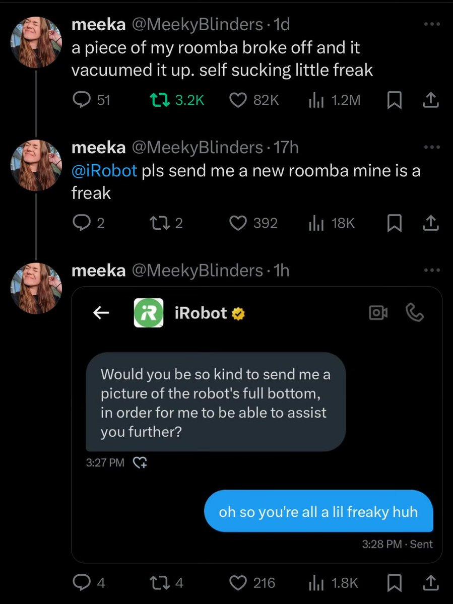Open more options on the 17h tweet
The width and height of the screenshot is (453, 604).
click(431, 147)
